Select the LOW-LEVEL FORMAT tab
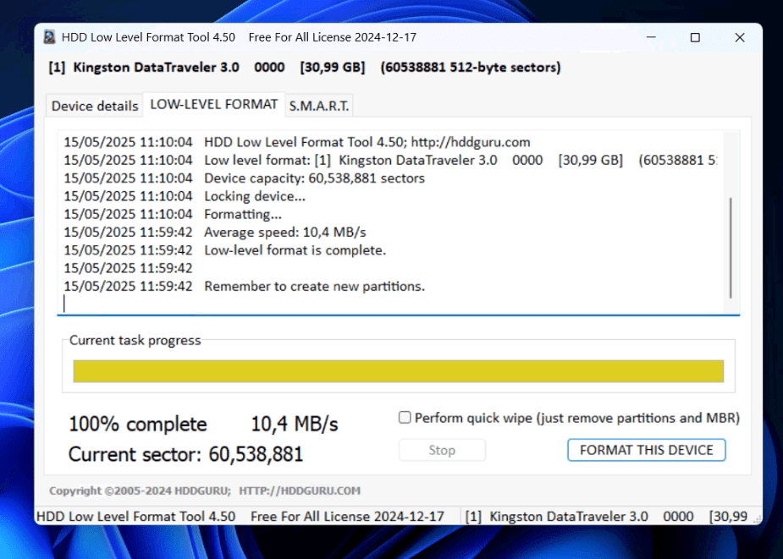Screen dimensions: 783x559 click(213, 104)
